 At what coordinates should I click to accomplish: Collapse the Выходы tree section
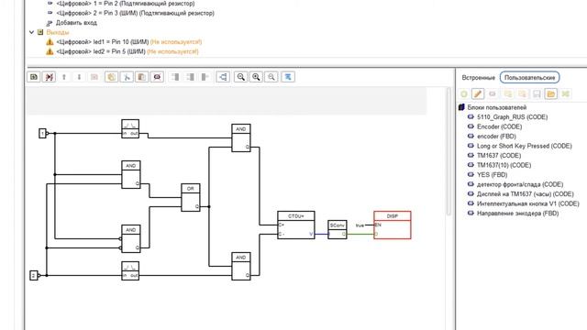pyautogui.click(x=32, y=32)
